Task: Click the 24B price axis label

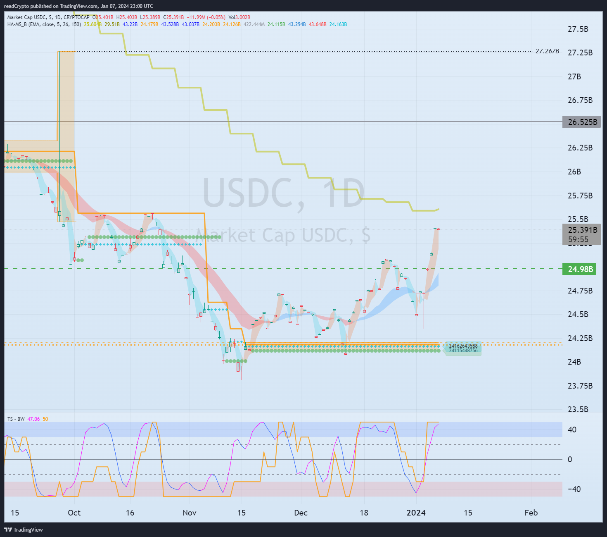Action: click(x=574, y=362)
